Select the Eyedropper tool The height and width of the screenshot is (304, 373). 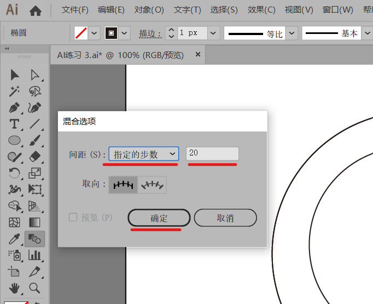(15, 239)
